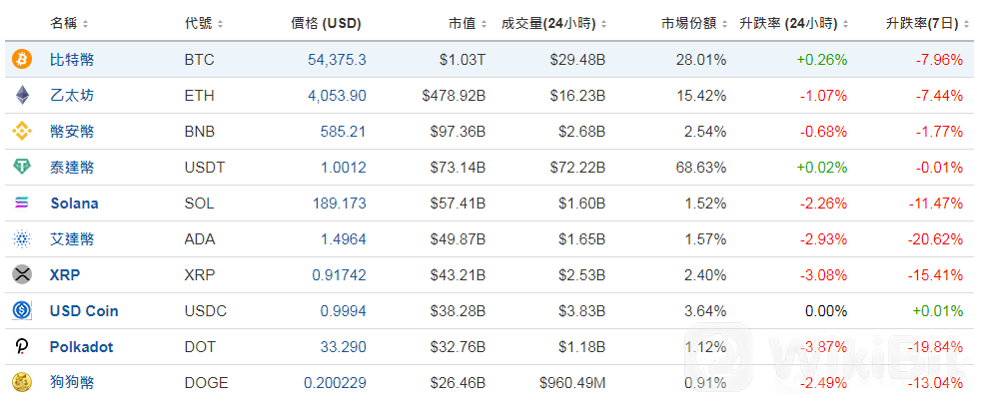Open the 艾達幣 coin link

coord(72,238)
